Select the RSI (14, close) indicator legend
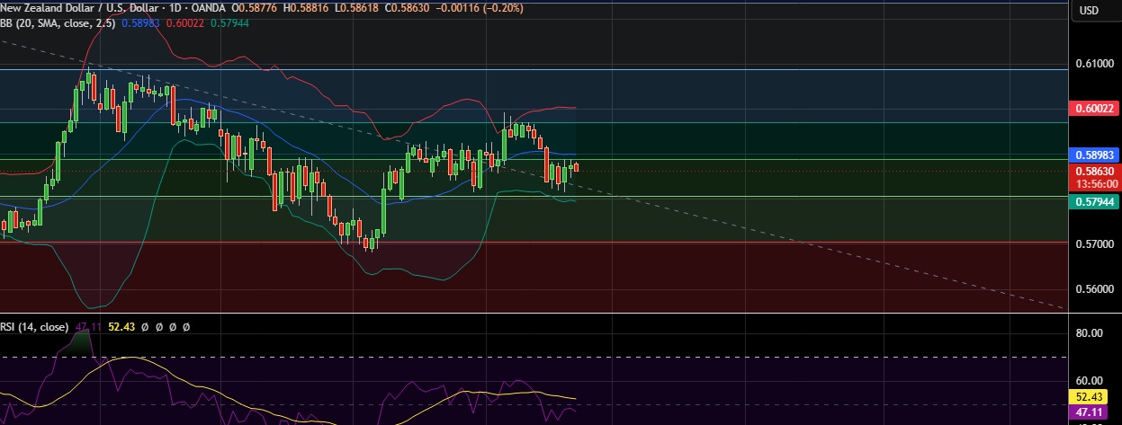This screenshot has height=425, width=1122. (34, 327)
